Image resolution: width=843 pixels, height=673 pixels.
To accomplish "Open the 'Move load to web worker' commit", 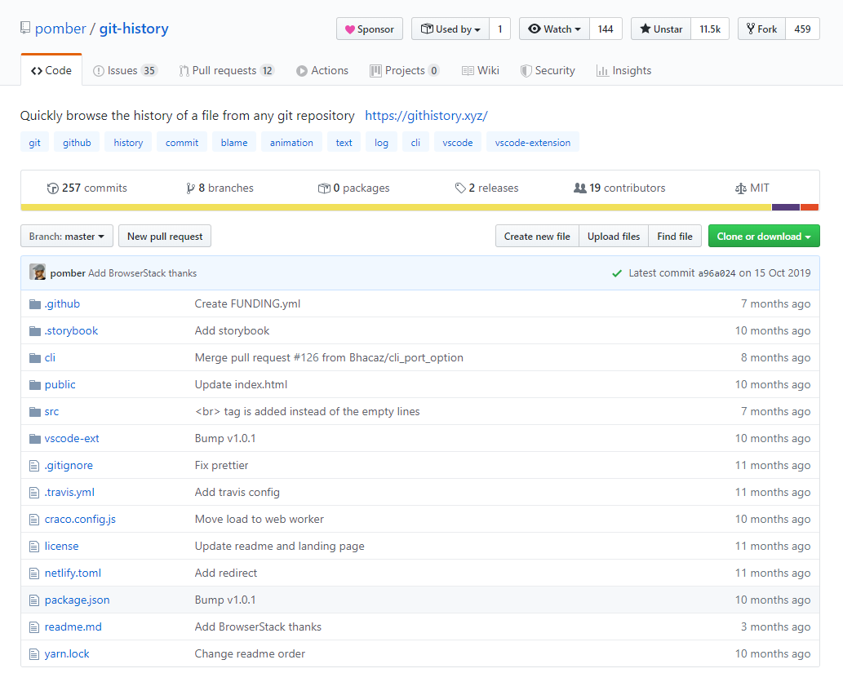I will (x=260, y=520).
